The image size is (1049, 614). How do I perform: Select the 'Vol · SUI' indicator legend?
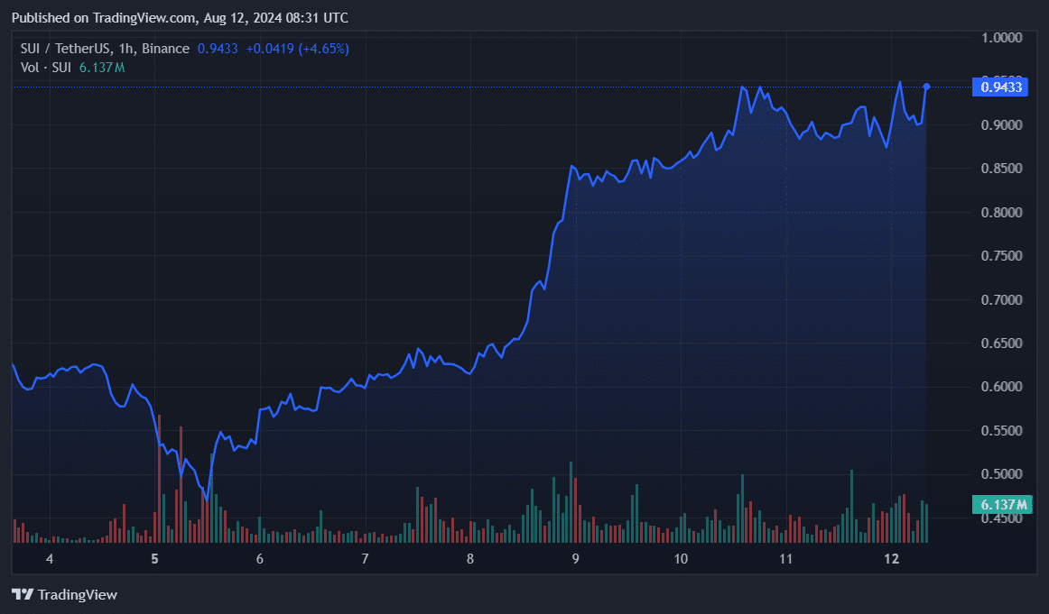[x=46, y=68]
